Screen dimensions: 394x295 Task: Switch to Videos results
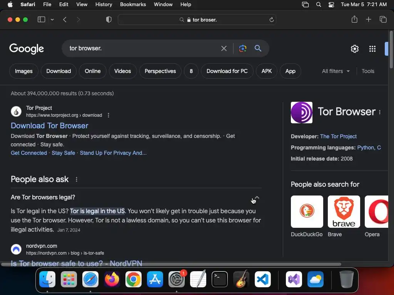[123, 71]
